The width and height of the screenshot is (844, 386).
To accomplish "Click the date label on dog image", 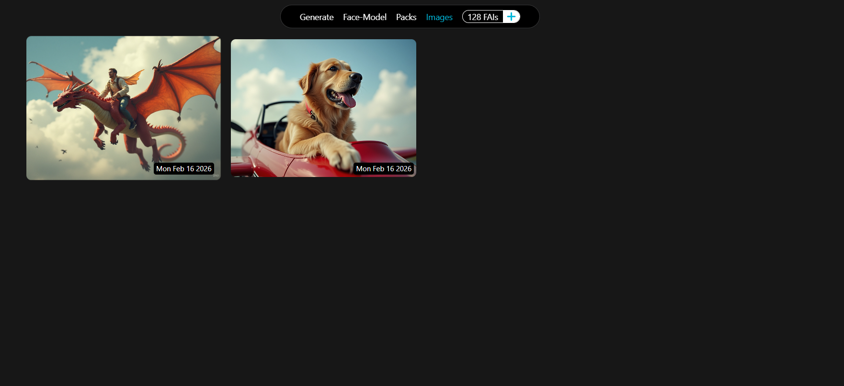I will [384, 169].
